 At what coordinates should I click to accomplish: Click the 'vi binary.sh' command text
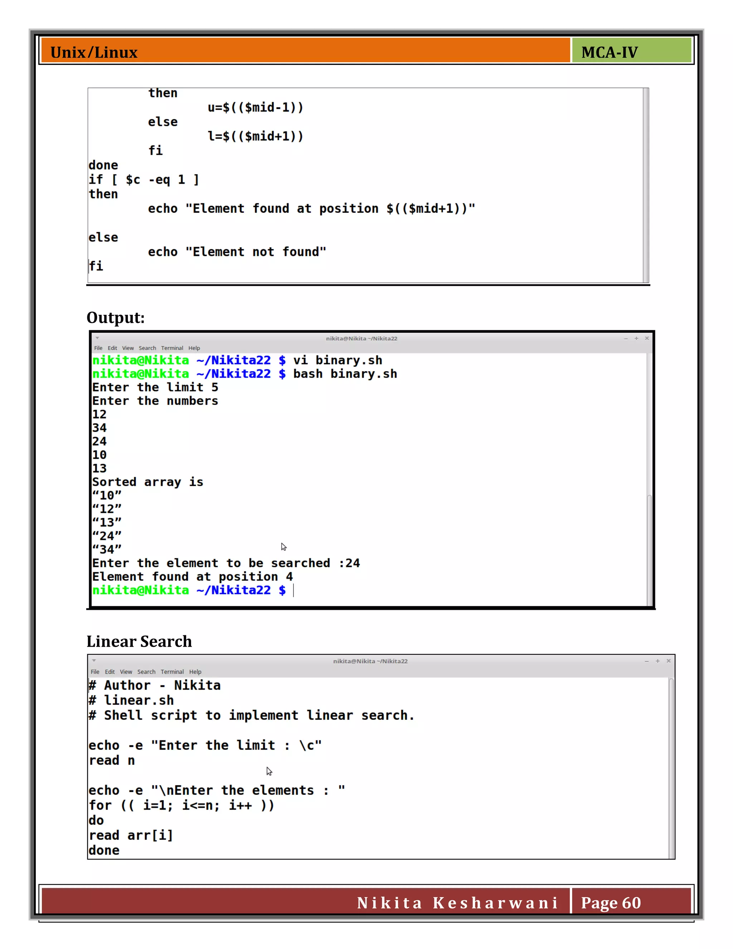338,360
